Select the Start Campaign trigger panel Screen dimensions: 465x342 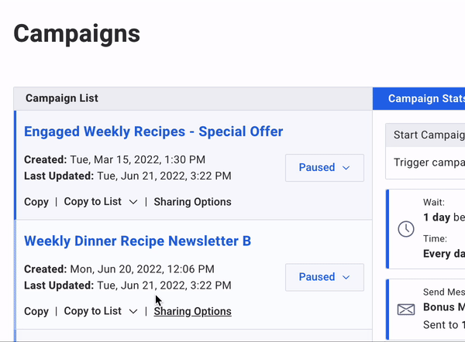coord(425,152)
